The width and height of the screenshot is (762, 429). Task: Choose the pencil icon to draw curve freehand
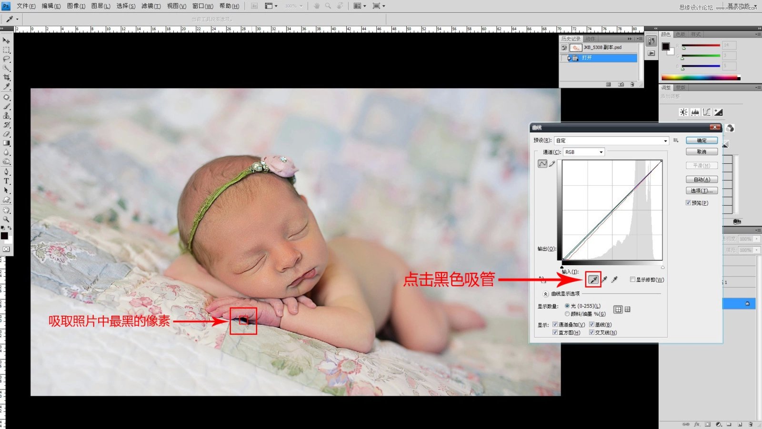[x=551, y=164]
